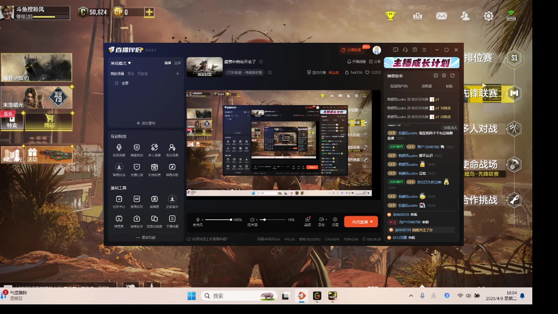Open 正版音乐 licensed music tool

[172, 201]
